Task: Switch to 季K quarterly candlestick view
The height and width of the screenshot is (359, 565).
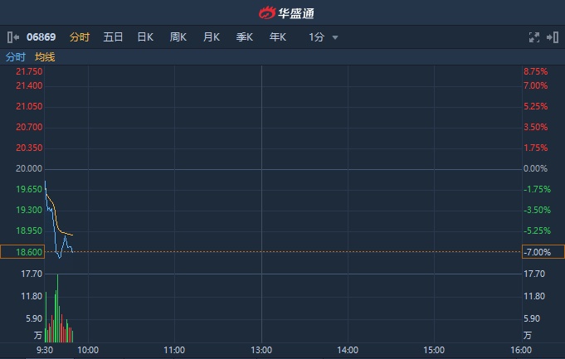Action: [245, 37]
